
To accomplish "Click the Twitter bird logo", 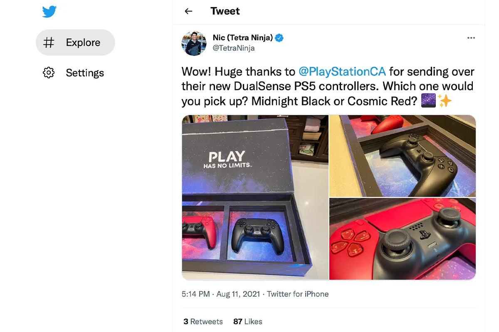I will [x=49, y=12].
